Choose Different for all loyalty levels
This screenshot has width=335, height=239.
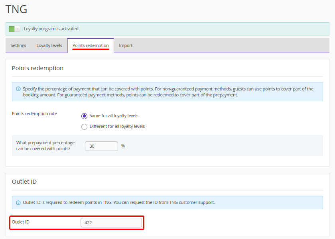(84, 127)
